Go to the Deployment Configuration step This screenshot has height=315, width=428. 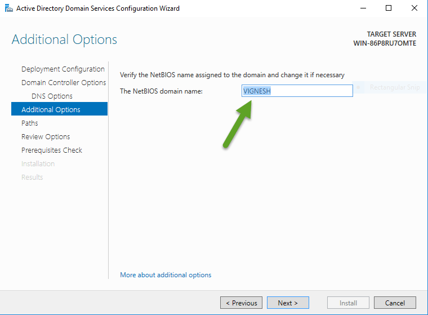(x=63, y=69)
